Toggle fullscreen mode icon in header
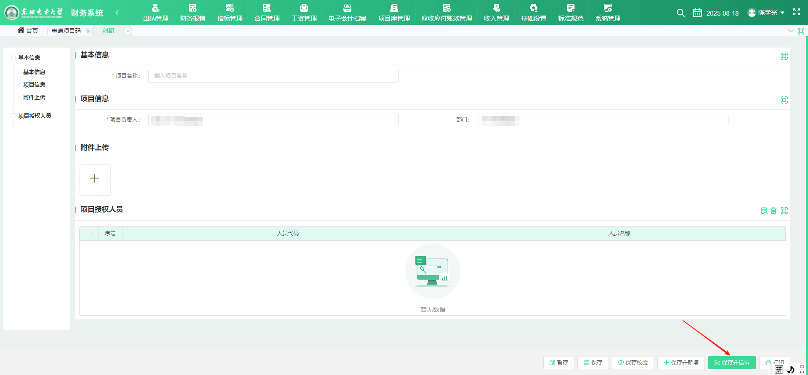808x375 pixels. coord(796,12)
